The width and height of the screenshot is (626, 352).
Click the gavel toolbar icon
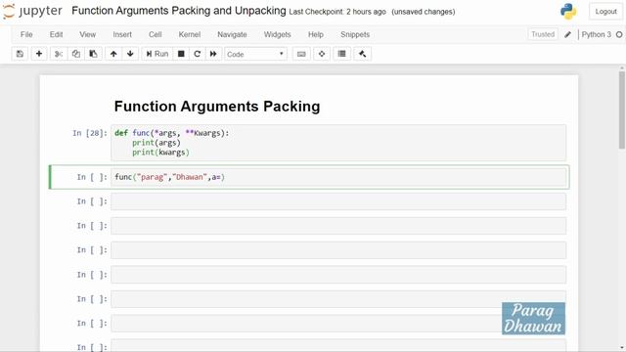pyautogui.click(x=363, y=54)
